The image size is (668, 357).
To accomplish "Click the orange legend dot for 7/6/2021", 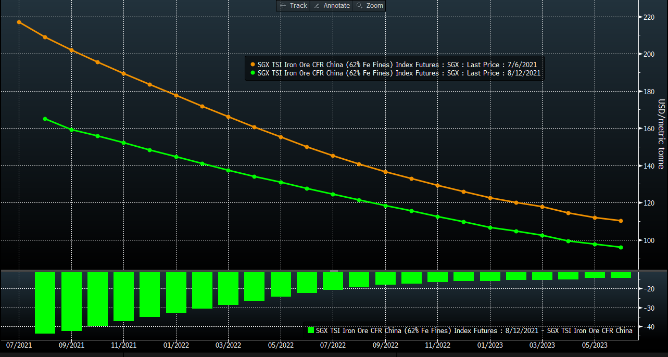I will [x=253, y=65].
